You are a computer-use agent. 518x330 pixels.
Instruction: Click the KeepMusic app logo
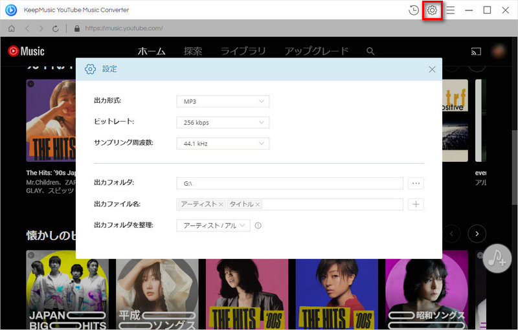click(11, 10)
